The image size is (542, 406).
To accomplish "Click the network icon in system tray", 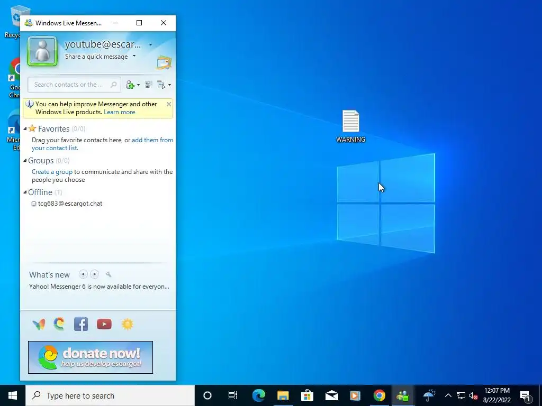I will coord(461,395).
